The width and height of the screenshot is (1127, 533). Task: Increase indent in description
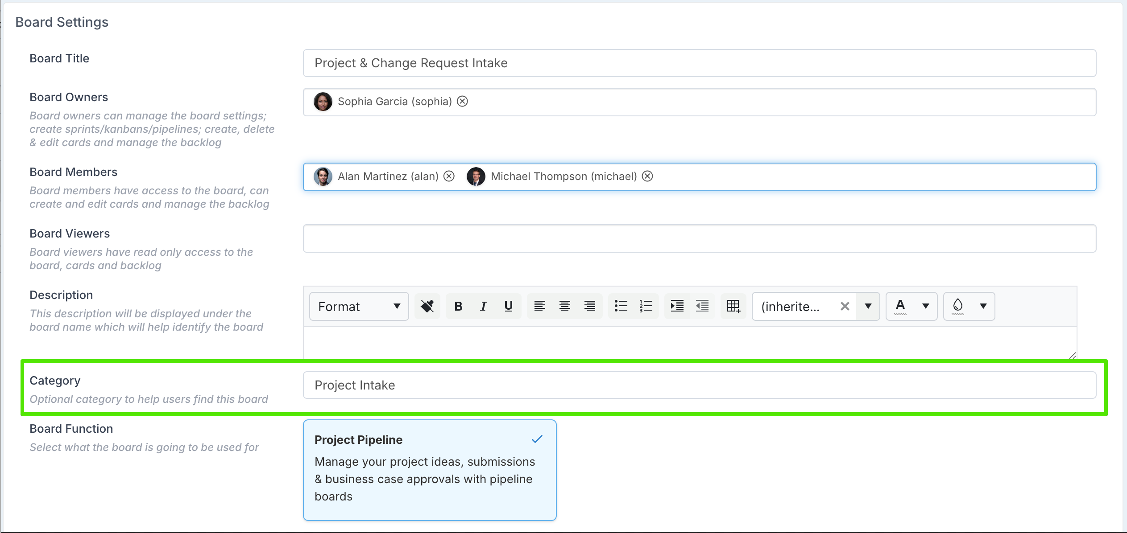coord(677,306)
